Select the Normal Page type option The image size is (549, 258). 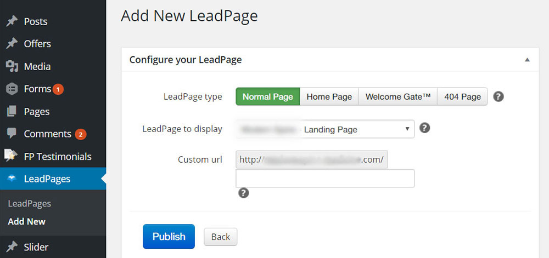(x=268, y=96)
